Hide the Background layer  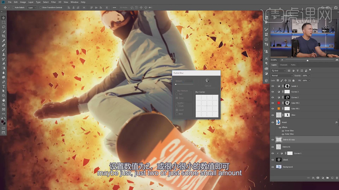tap(273, 167)
